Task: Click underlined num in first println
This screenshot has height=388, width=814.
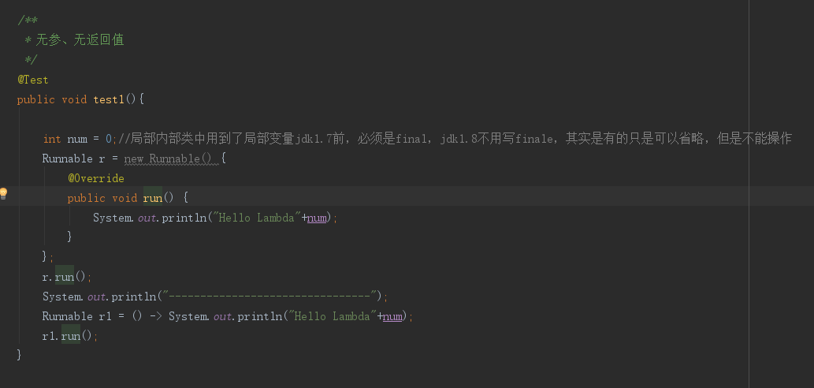Action: [317, 218]
